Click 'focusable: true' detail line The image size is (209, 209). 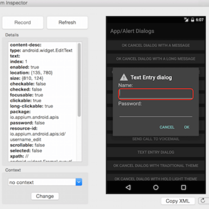click(27, 95)
